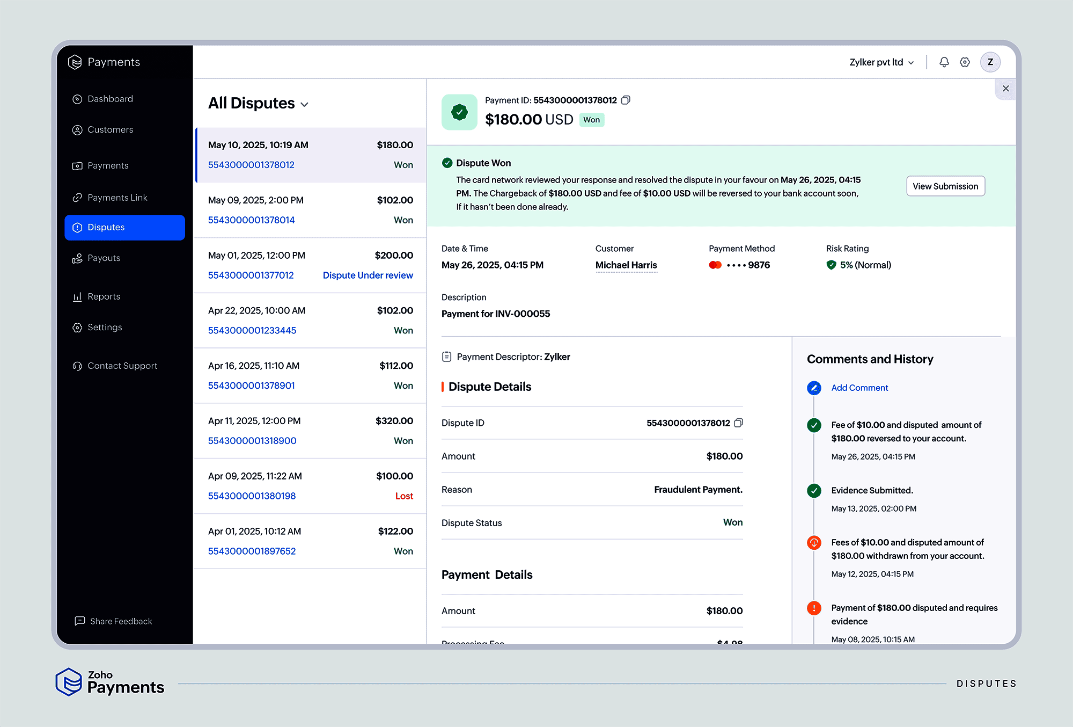1073x727 pixels.
Task: Open Contact Support from sidebar
Action: click(77, 366)
